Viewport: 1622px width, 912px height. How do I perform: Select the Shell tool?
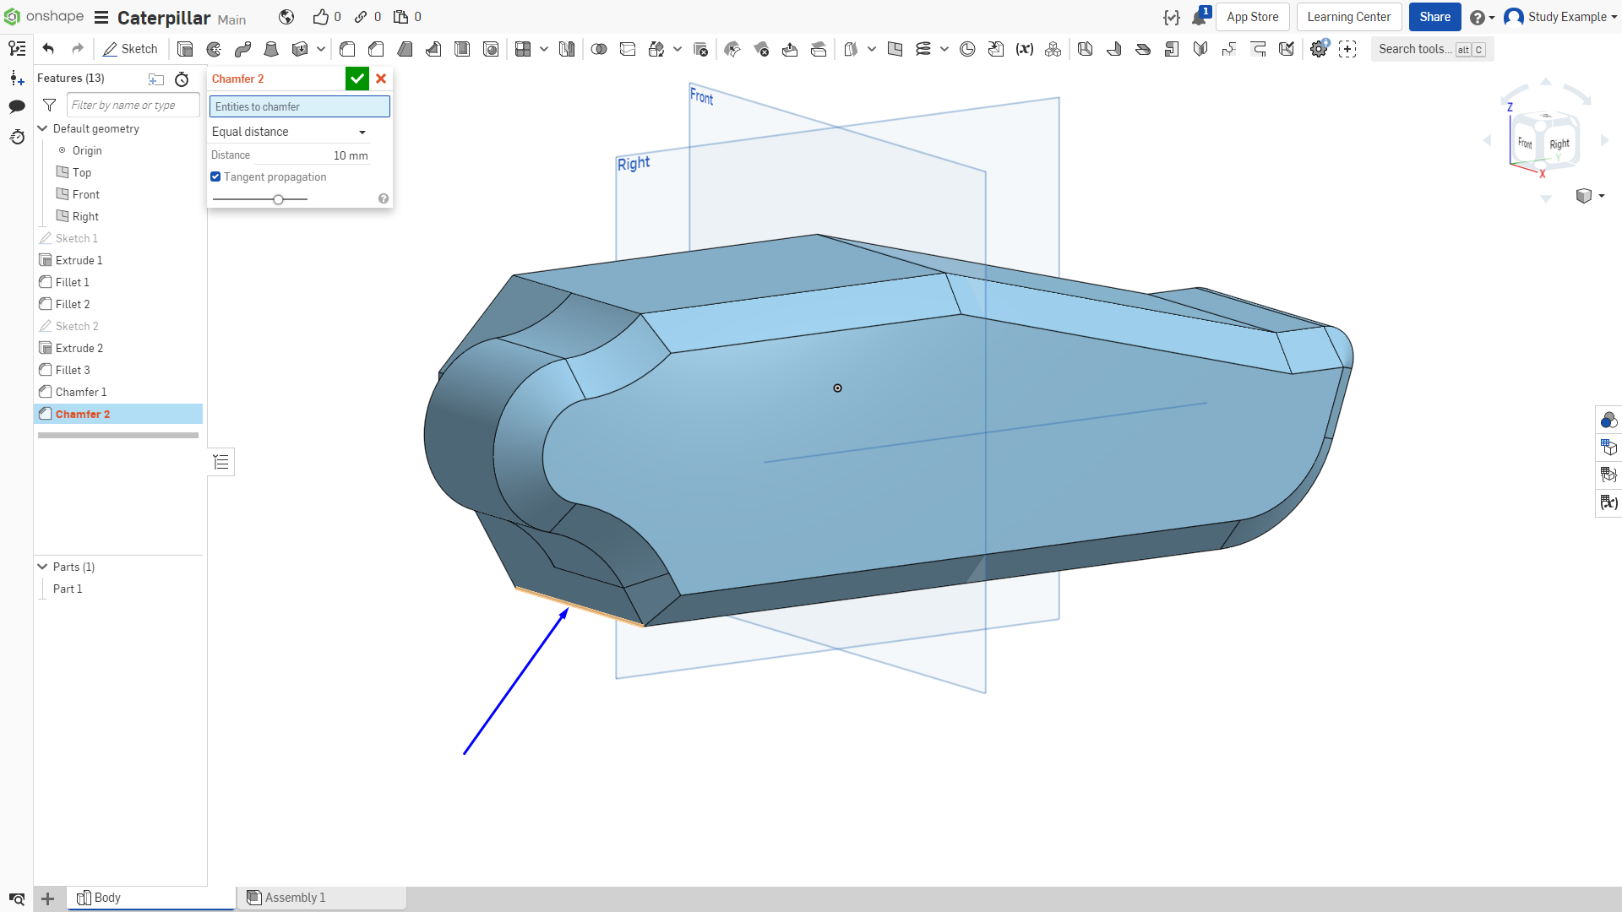pos(462,49)
